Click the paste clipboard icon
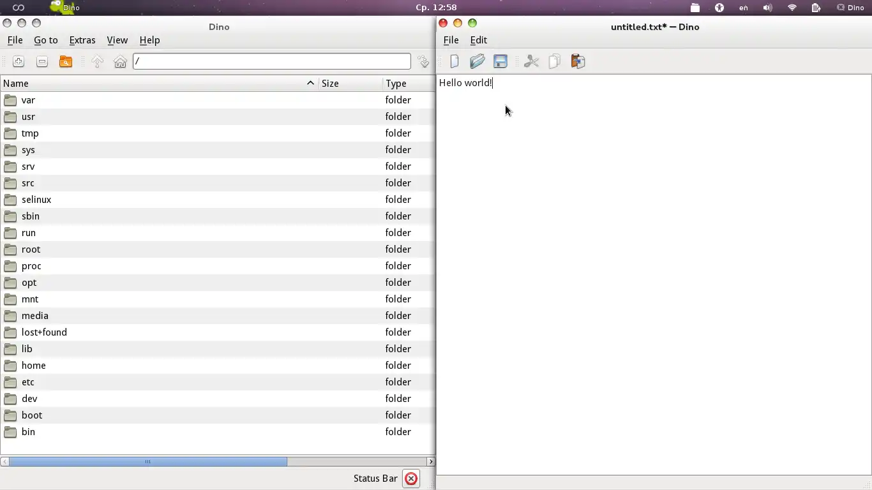872x490 pixels. [x=578, y=61]
